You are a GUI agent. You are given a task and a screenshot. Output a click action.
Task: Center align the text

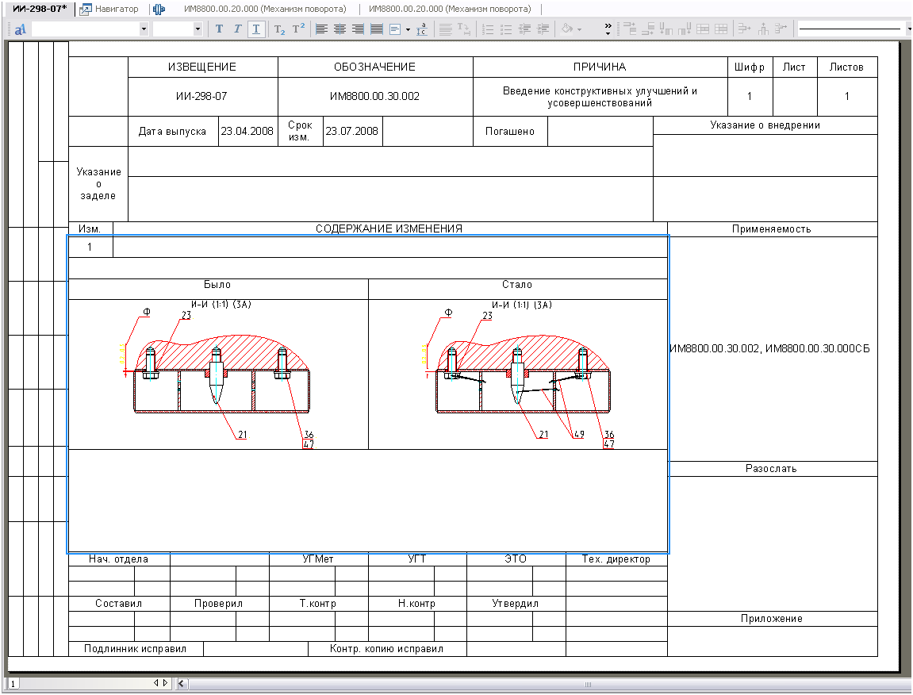[339, 29]
